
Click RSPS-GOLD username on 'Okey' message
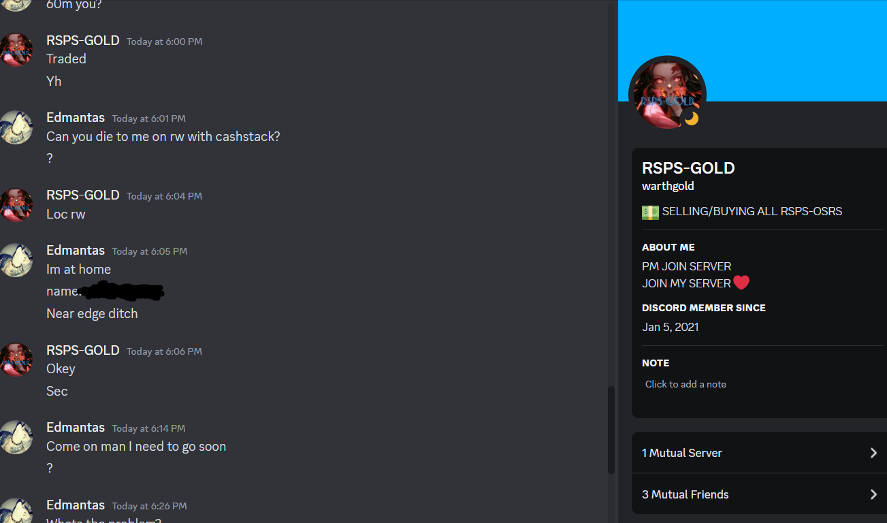pos(83,350)
